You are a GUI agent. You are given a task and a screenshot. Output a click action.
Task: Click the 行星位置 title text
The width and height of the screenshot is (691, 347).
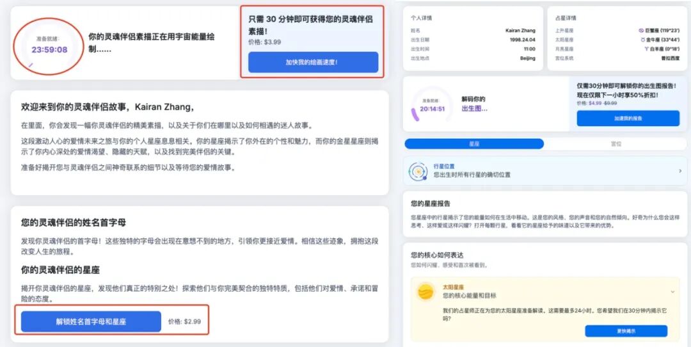pos(444,166)
